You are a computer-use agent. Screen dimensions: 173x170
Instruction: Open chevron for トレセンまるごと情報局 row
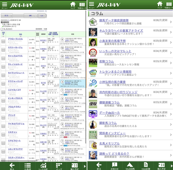(x=171, y=73)
